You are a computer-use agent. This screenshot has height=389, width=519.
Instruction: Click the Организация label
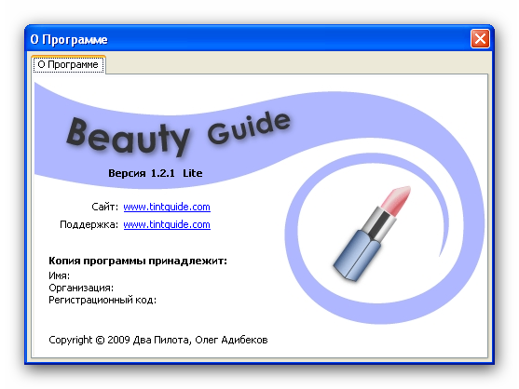click(81, 288)
